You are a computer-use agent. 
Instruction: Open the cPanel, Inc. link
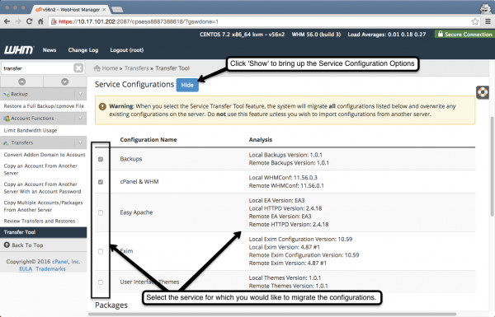pyautogui.click(x=66, y=262)
